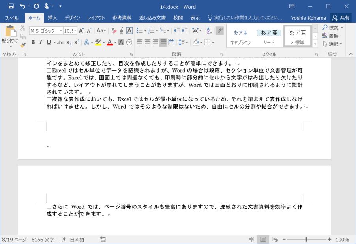Open font name dropdown MS ゴシック

point(61,31)
